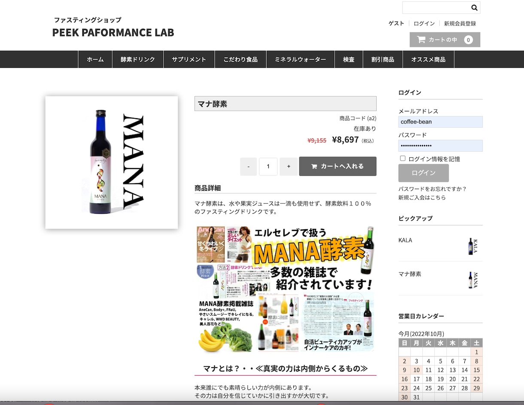
Task: Click マナとは？ section heading
Action: (285, 368)
